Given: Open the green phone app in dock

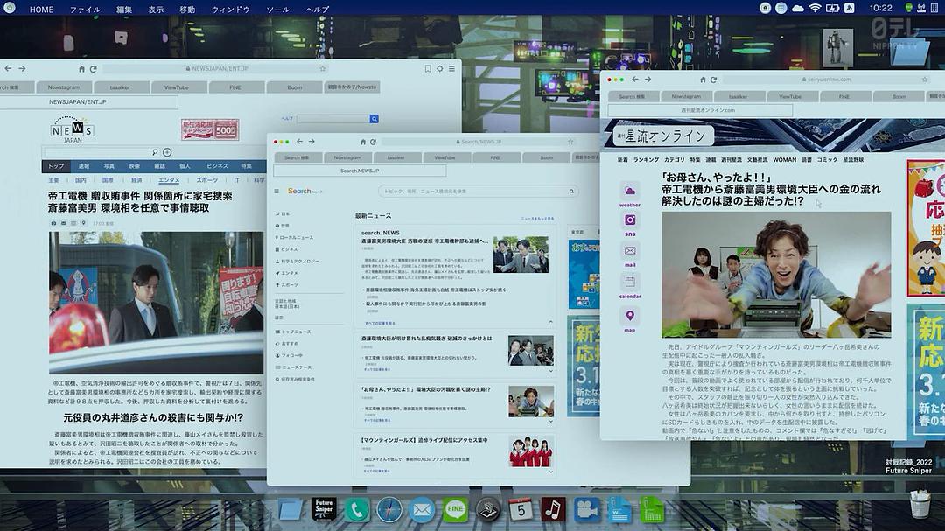Looking at the screenshot, I should (357, 510).
